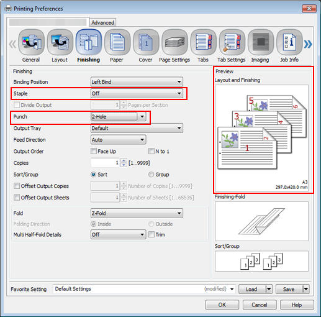Select the Group radio button
This screenshot has height=317, width=321.
[151, 175]
